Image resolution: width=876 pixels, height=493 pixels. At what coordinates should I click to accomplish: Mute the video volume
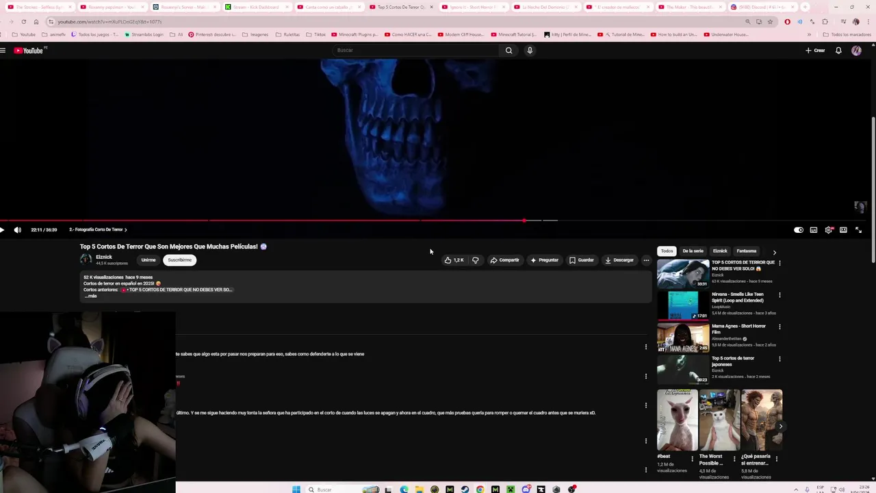[18, 229]
